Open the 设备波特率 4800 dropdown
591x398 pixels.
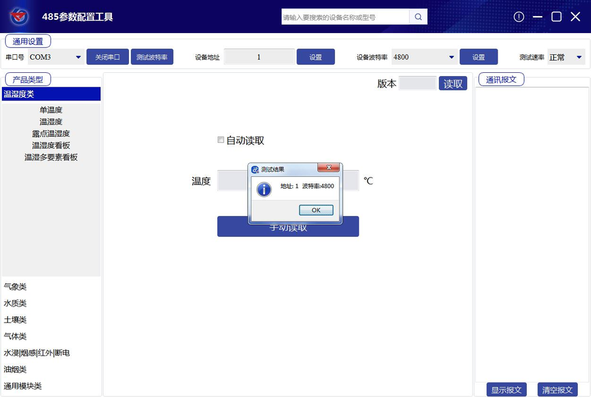[x=424, y=57]
